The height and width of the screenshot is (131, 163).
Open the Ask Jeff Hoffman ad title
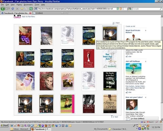(x=133, y=61)
